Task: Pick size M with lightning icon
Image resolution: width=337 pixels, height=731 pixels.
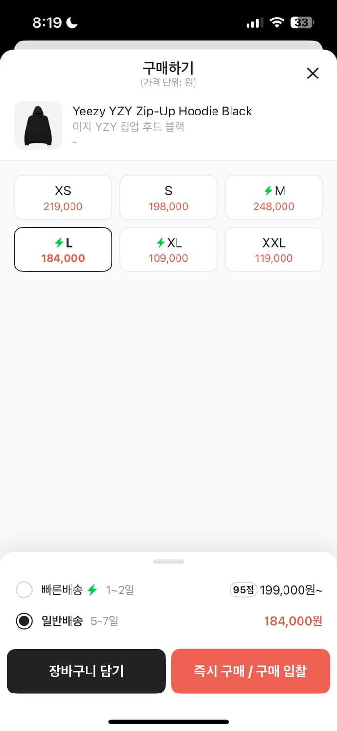Action: 274,197
